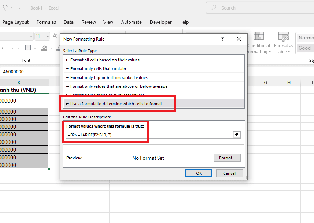Open Conditional Formatting menu

coord(259,43)
